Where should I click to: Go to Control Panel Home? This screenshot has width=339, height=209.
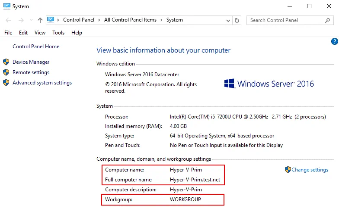coord(36,47)
